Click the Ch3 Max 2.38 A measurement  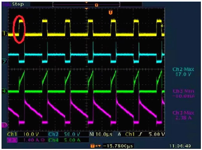(183, 115)
